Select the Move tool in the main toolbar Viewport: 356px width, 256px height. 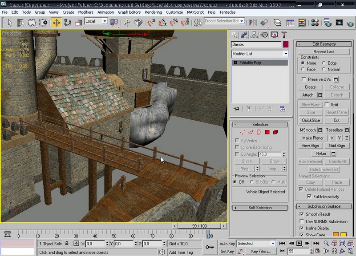click(x=56, y=22)
